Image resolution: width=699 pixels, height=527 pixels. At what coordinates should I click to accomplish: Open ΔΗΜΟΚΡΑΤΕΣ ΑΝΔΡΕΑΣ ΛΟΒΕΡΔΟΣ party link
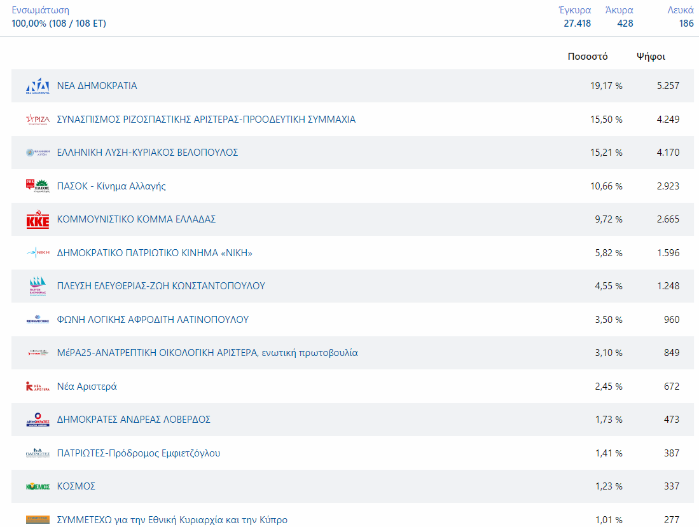[x=134, y=420]
